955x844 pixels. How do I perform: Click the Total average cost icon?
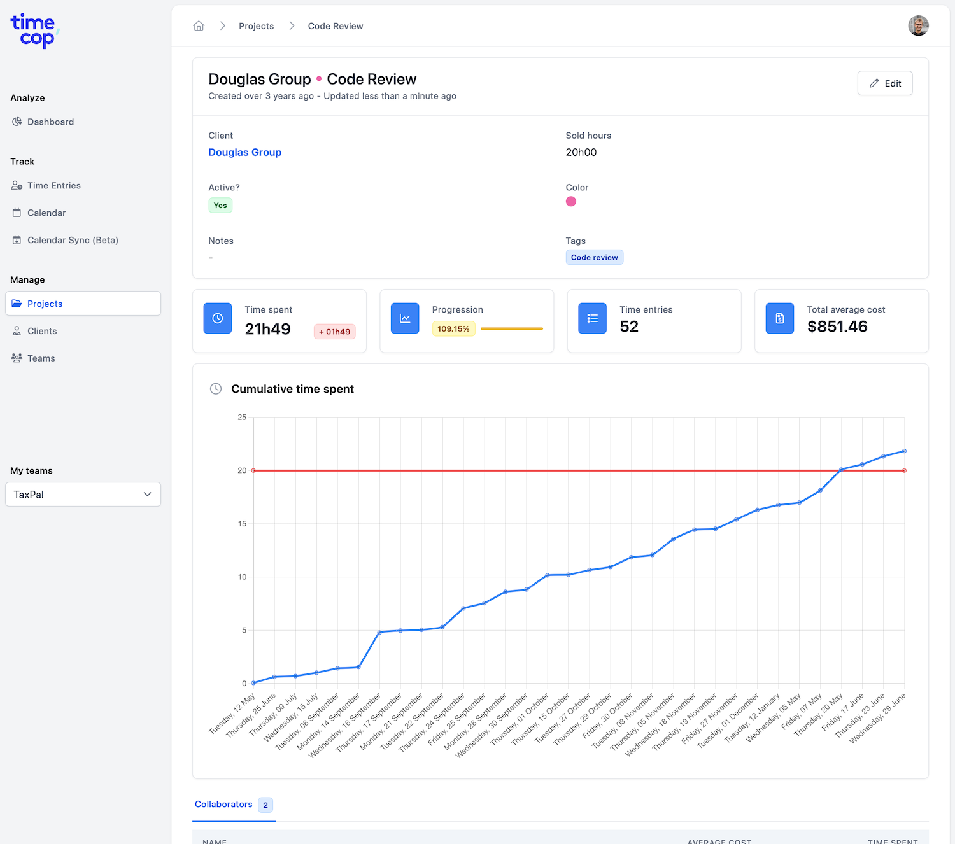[779, 318]
